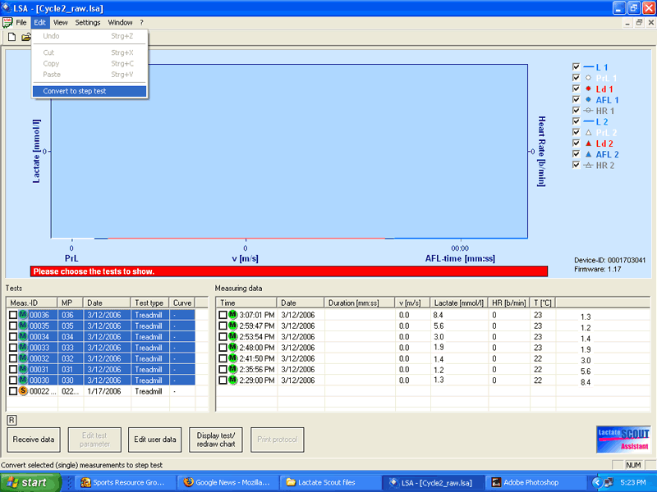Uncheck the L 1 curve checkbox
This screenshot has width=657, height=492.
coord(577,67)
